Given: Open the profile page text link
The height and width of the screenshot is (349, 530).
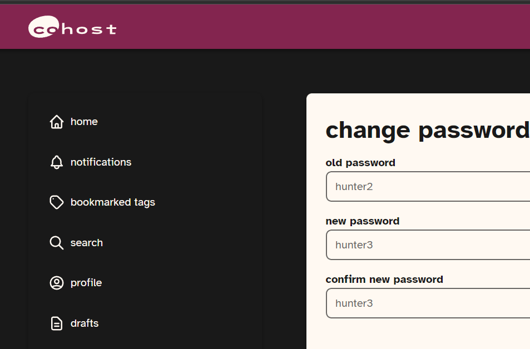Looking at the screenshot, I should (86, 283).
